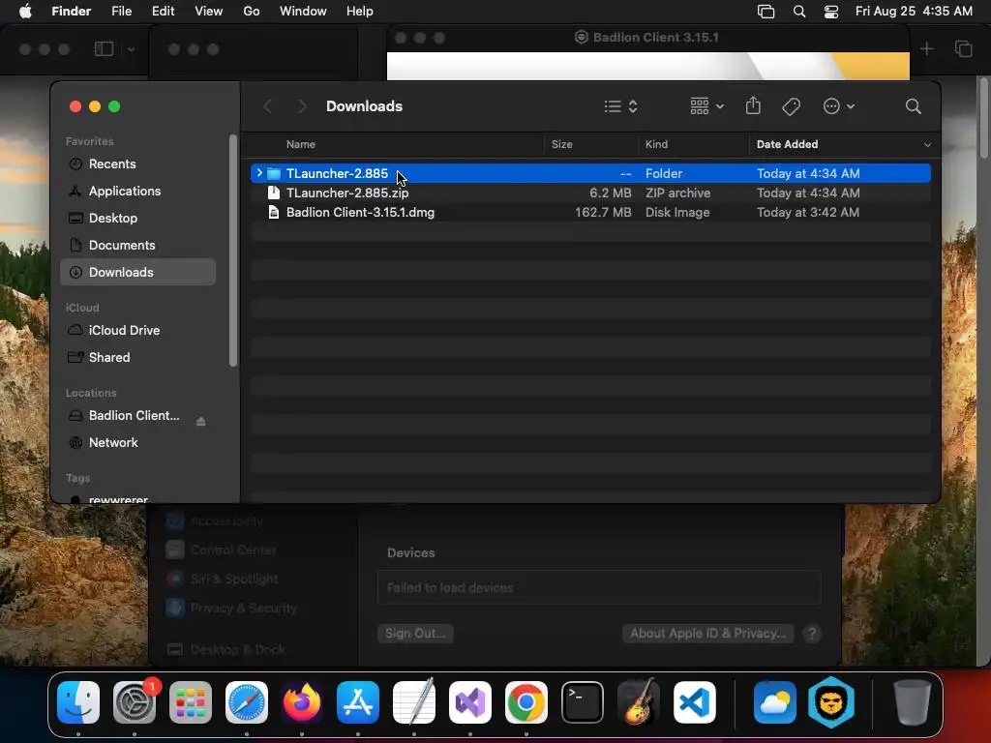Open Desktop in Finder sidebar
Screen dimensions: 991x743
(137, 218)
